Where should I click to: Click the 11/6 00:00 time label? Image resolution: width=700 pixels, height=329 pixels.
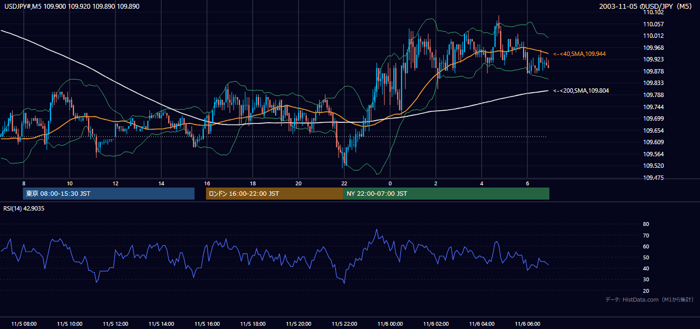[390, 324]
